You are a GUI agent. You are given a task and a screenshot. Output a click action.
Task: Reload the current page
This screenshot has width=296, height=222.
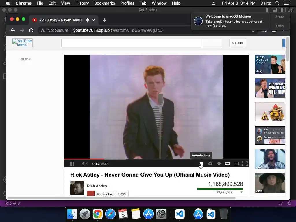click(x=31, y=30)
